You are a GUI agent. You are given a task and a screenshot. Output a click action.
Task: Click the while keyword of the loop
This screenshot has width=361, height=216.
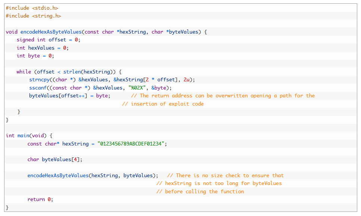tap(23, 72)
